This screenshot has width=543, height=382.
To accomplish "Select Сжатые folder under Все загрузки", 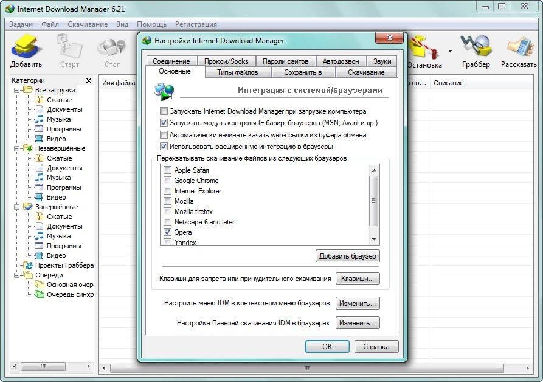I will [54, 100].
